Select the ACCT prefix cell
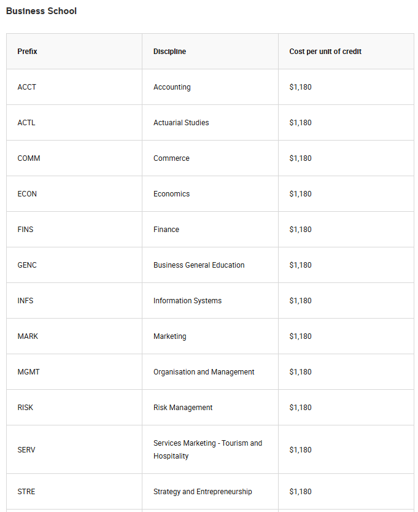 27,87
